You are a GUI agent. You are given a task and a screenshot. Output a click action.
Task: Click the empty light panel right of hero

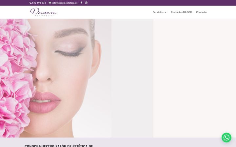pos(195,78)
